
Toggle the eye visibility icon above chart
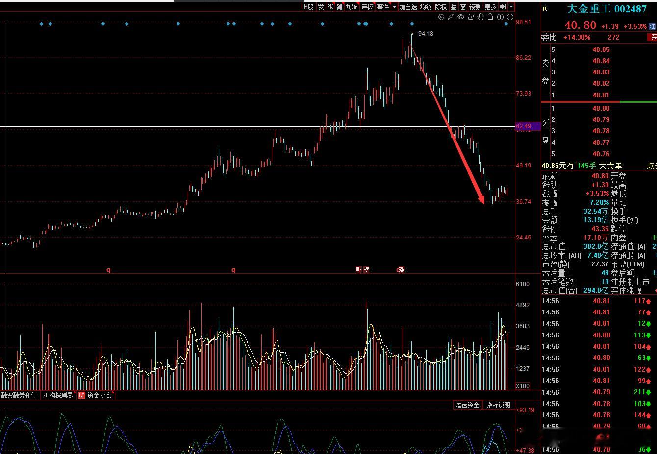(461, 17)
